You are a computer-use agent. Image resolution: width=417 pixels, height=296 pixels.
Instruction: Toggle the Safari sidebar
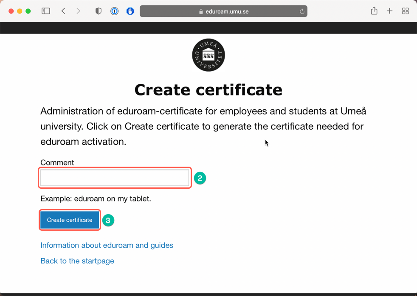pos(46,11)
